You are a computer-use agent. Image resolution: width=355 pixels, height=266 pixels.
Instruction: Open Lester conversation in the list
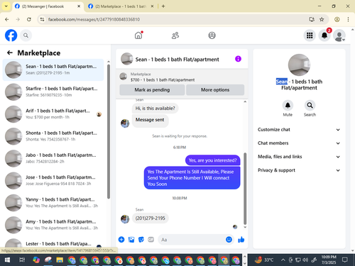pyautogui.click(x=53, y=243)
